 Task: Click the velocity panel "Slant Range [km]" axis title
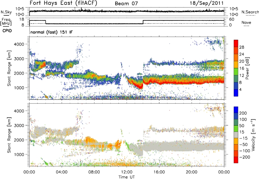click(9, 135)
